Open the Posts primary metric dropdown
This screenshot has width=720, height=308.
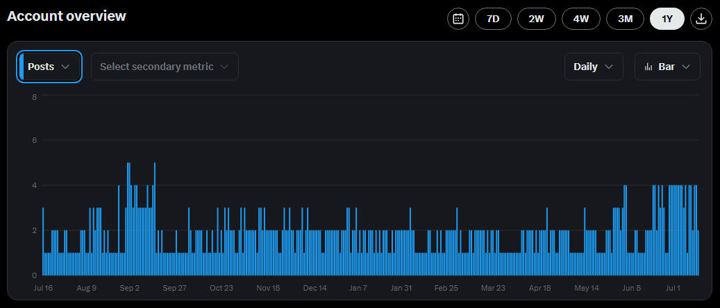pos(49,67)
